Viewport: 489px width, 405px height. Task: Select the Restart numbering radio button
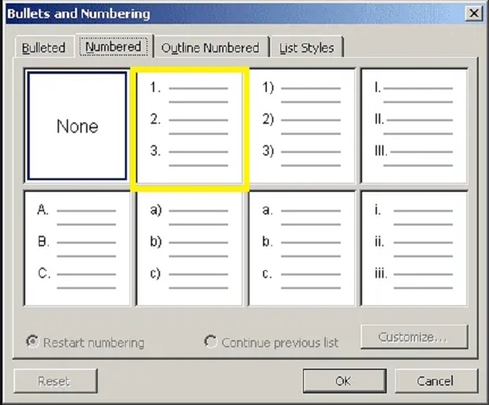[32, 341]
